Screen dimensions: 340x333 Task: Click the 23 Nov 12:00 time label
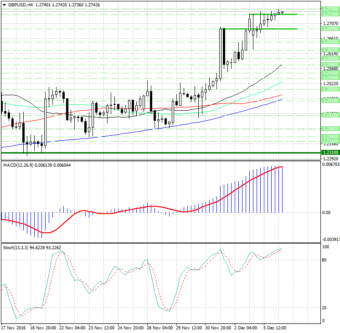pyautogui.click(x=101, y=328)
